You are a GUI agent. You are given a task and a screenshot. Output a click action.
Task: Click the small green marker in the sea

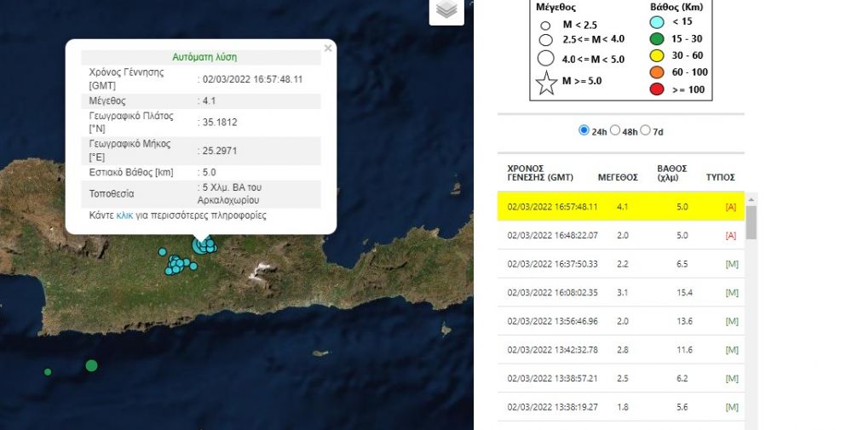point(48,372)
